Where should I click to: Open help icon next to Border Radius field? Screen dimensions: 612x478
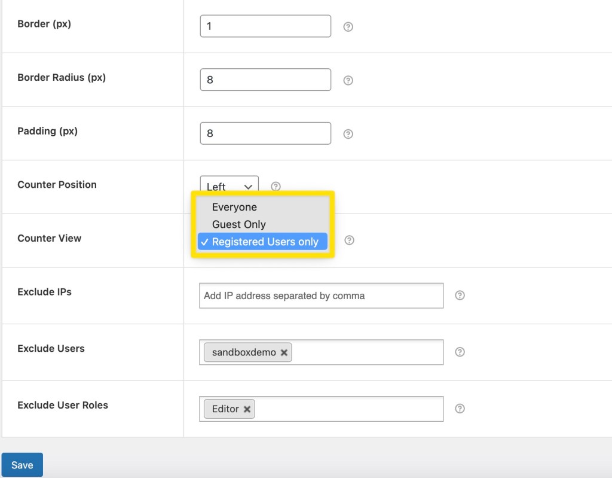[348, 80]
